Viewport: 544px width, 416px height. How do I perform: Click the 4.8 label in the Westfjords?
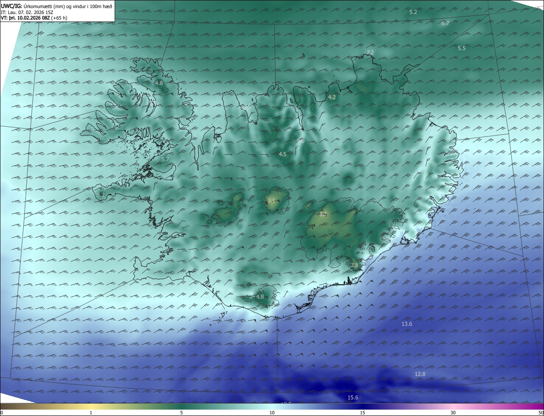click(x=159, y=83)
